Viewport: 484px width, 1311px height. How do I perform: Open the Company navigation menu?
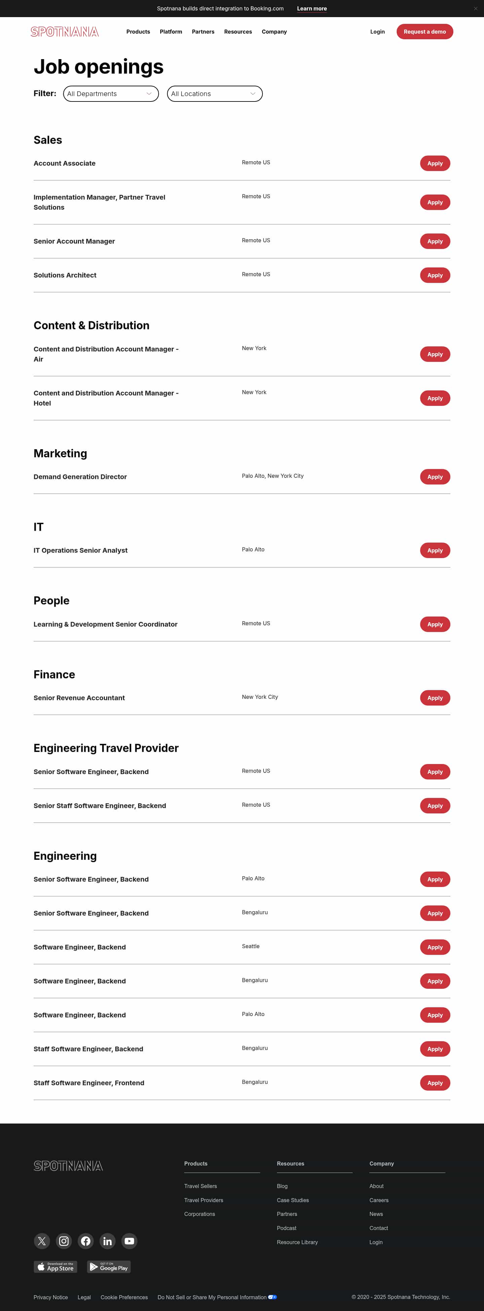274,32
